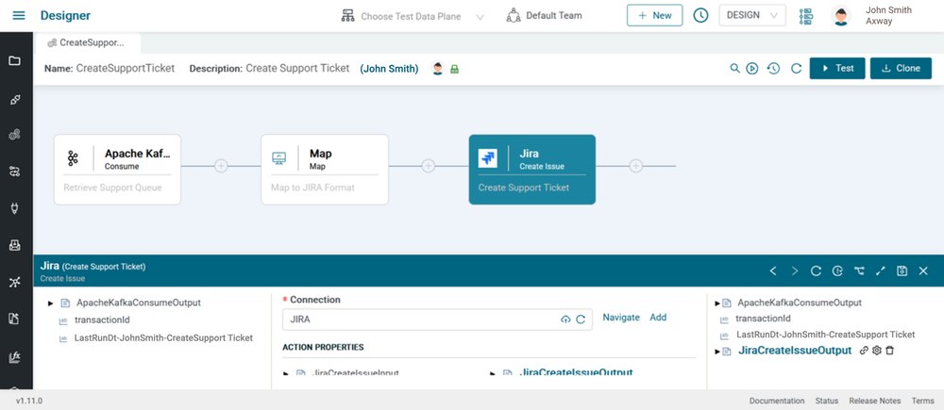This screenshot has width=944, height=410.
Task: Select the Jira Create Issue step
Action: [532, 170]
